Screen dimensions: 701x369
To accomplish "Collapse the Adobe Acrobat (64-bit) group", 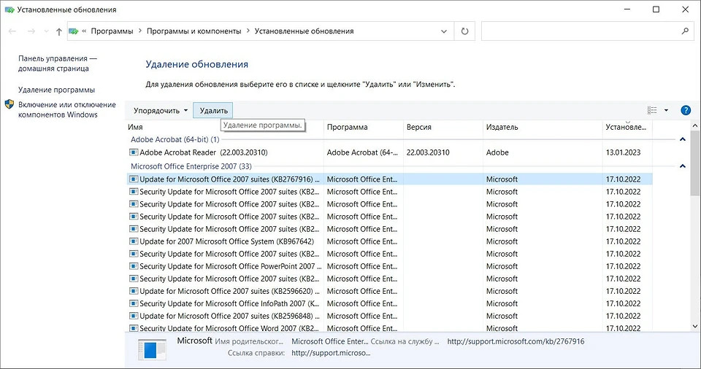I will 682,139.
